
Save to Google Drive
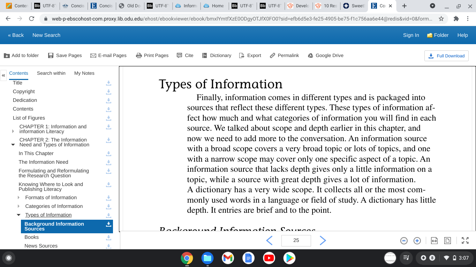(x=326, y=55)
